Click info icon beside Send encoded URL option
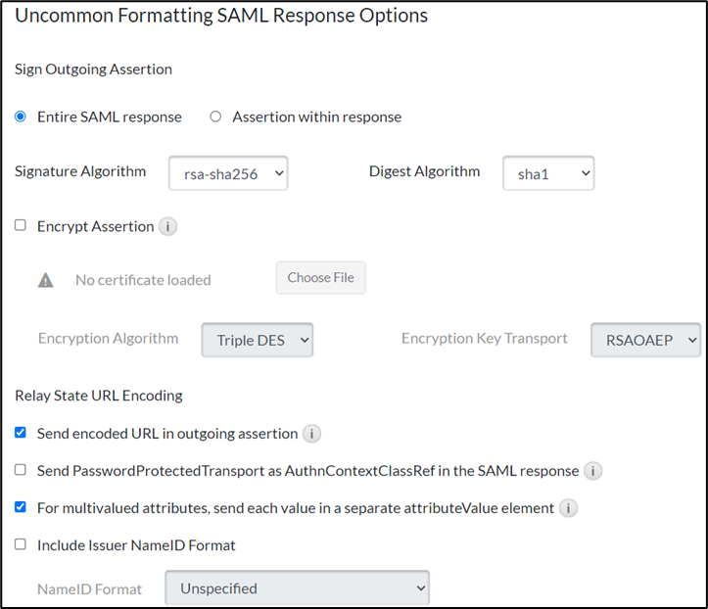708x609 pixels. [311, 434]
